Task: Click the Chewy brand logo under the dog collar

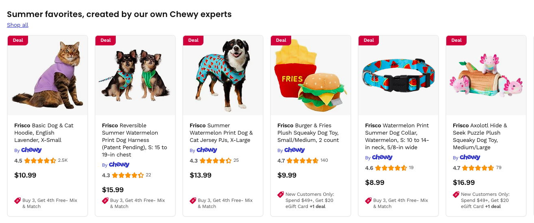Action: coord(382,157)
